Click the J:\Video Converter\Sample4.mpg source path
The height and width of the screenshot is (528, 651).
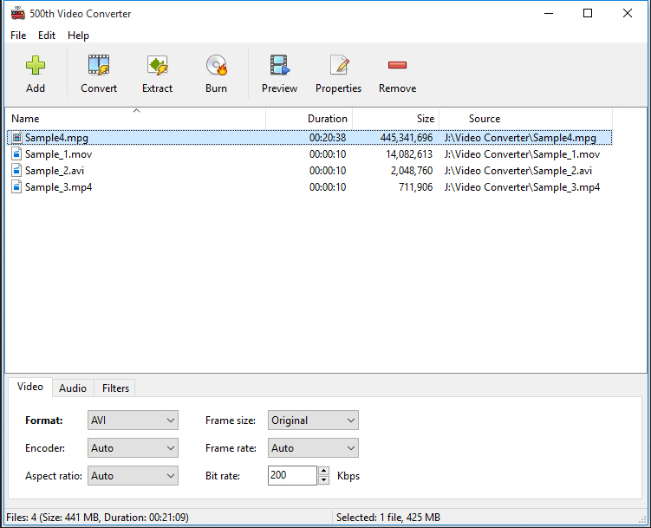pyautogui.click(x=520, y=137)
